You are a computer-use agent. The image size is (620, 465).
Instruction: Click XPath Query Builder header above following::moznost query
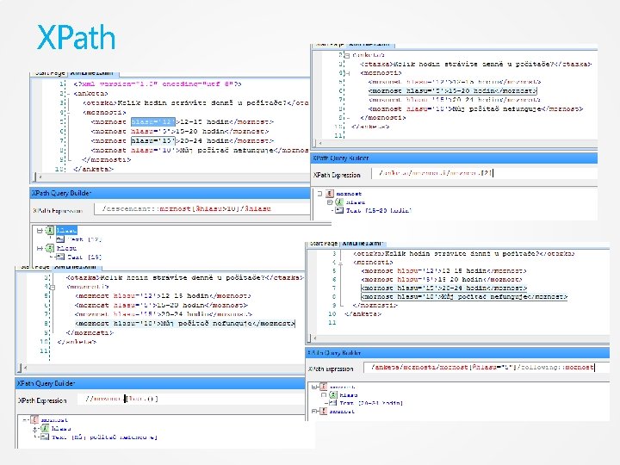pos(457,352)
